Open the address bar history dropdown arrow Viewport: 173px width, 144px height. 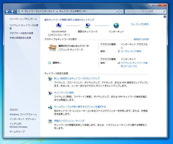tap(117, 11)
